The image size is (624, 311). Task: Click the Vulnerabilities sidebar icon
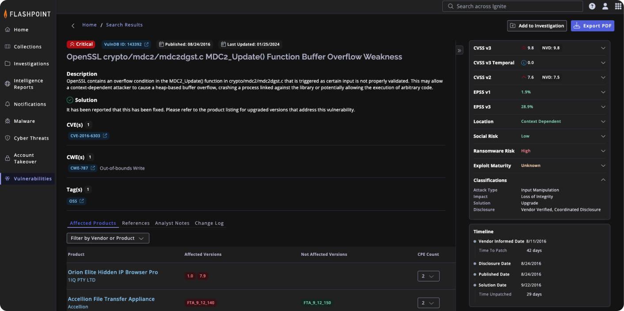tap(8, 178)
